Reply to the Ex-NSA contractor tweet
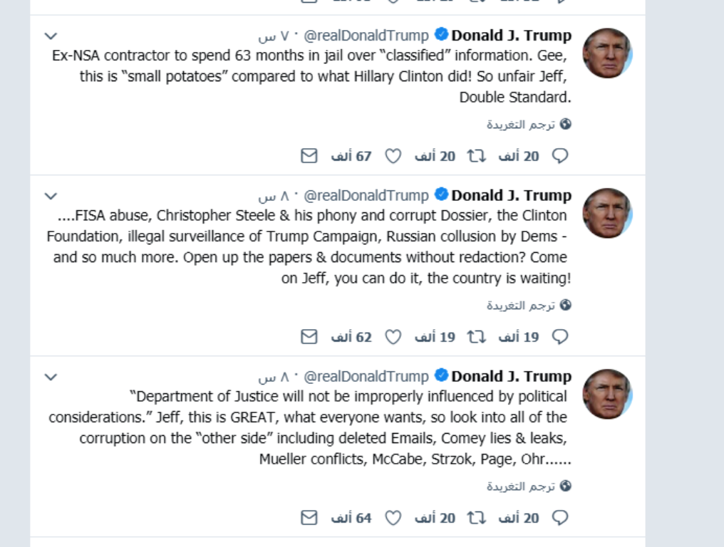 click(x=560, y=156)
